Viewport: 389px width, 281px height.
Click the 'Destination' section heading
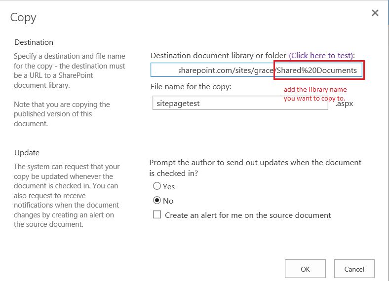click(x=34, y=42)
